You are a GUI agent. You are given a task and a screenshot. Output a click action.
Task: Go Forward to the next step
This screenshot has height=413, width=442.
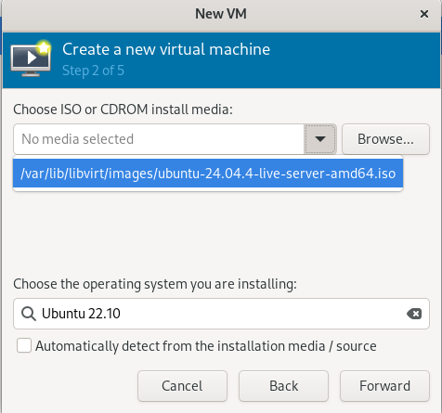click(384, 386)
